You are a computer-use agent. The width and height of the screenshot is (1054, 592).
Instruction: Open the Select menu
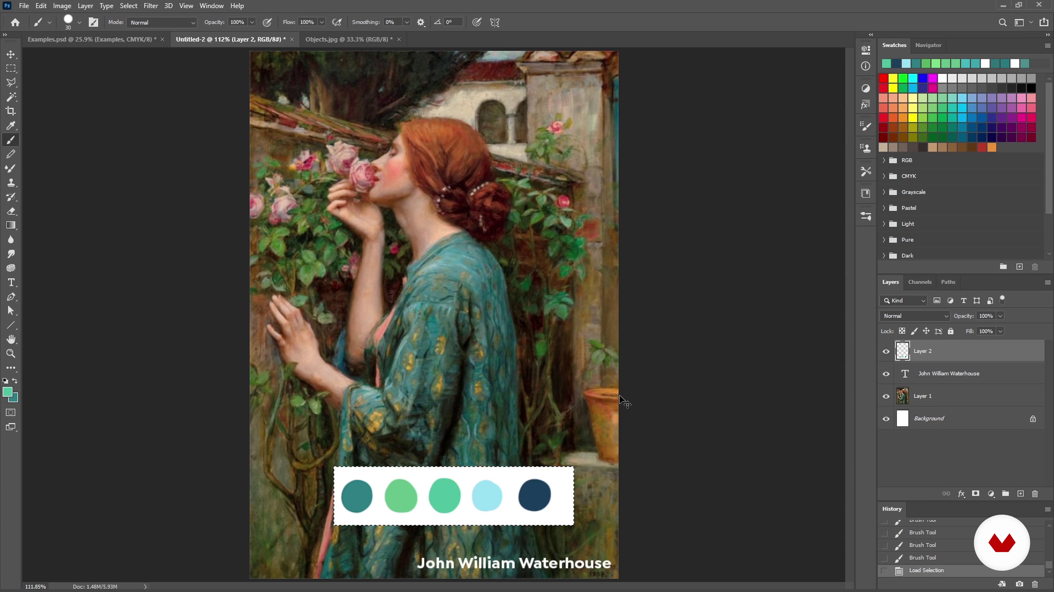(x=128, y=6)
